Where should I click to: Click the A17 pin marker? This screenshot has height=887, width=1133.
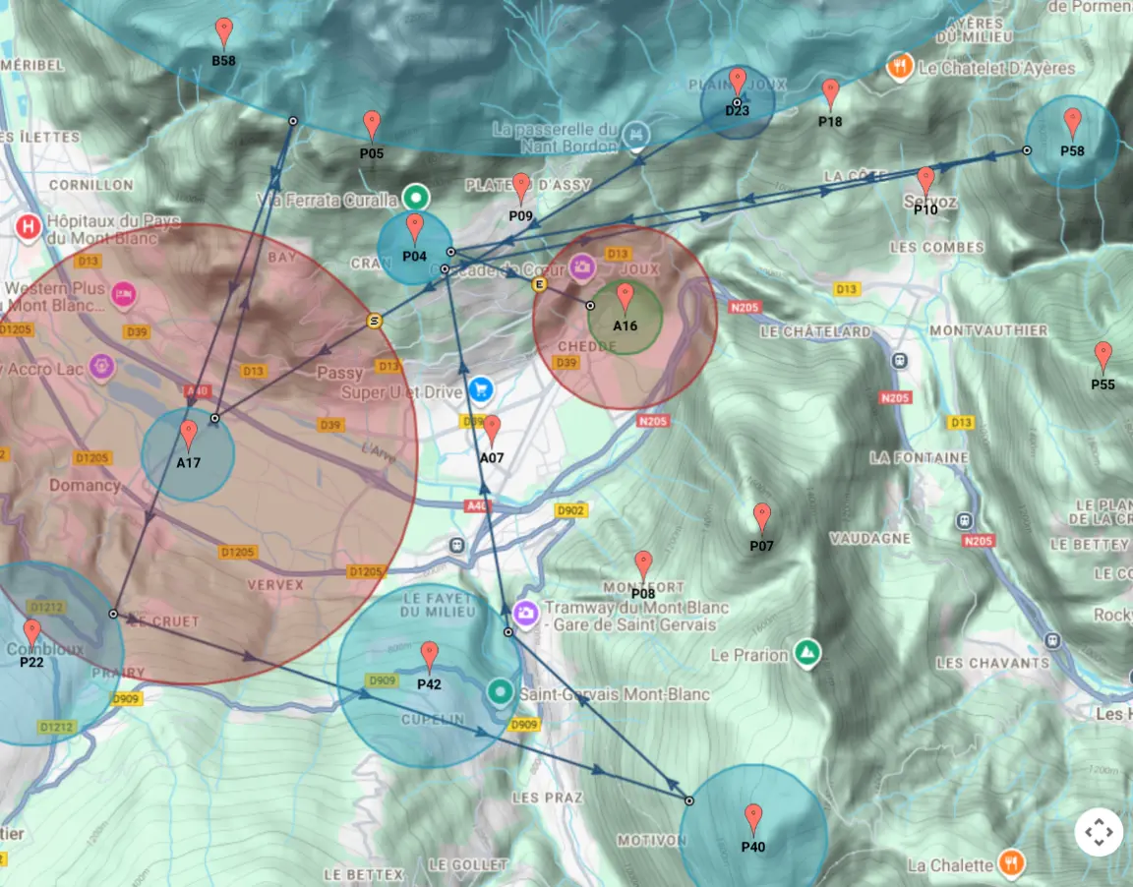point(189,435)
